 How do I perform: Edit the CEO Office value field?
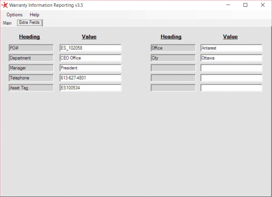(x=91, y=58)
